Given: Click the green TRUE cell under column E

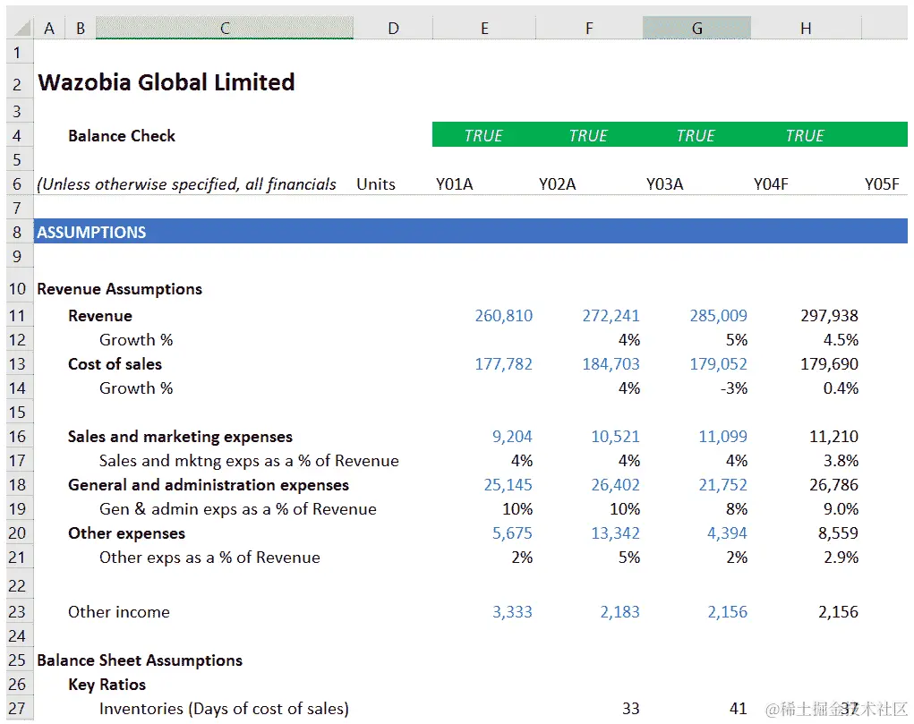Looking at the screenshot, I should click(483, 135).
